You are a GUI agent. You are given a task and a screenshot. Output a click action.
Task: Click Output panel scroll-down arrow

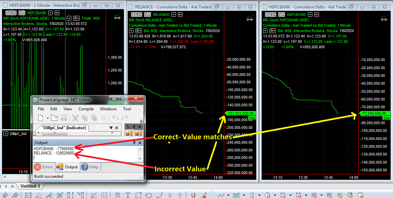pyautogui.click(x=140, y=159)
